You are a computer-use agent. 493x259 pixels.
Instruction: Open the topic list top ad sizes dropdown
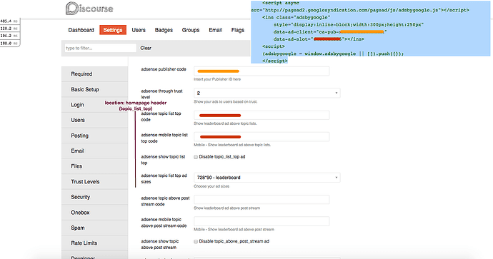(267, 178)
